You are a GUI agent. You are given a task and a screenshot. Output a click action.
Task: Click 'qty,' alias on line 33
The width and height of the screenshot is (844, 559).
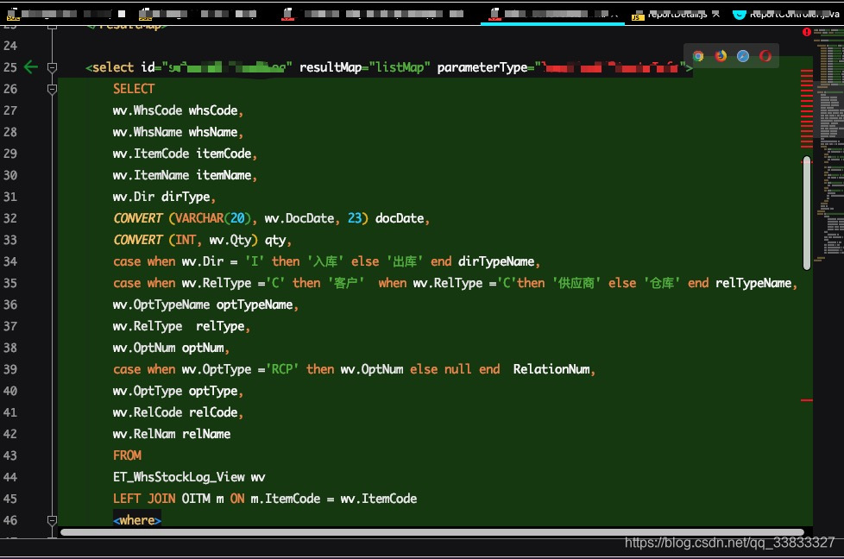[x=278, y=240]
